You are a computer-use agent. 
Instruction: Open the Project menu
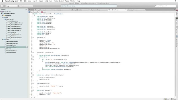click(x=41, y=1)
